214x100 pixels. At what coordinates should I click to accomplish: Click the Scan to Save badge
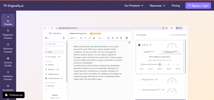(x=95, y=34)
